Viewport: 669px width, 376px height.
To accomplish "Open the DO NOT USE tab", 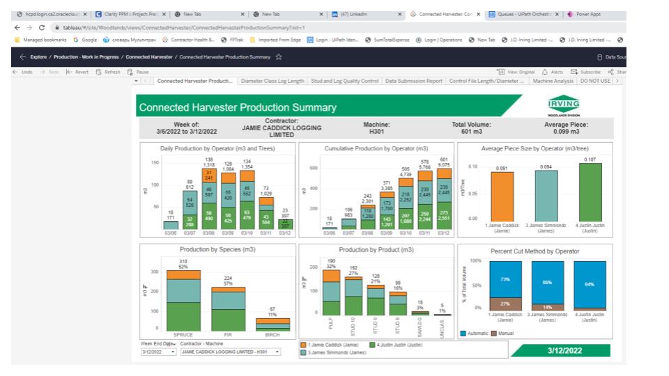I will coord(595,81).
